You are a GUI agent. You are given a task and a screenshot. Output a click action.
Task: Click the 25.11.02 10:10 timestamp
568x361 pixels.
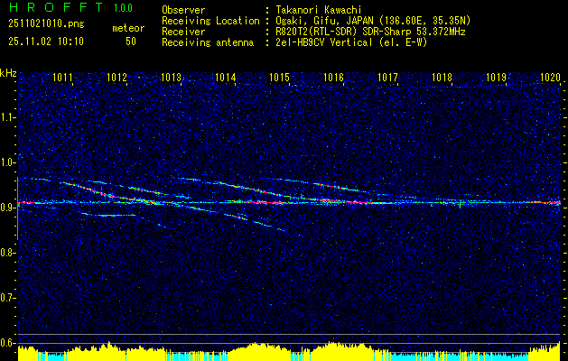pyautogui.click(x=45, y=42)
